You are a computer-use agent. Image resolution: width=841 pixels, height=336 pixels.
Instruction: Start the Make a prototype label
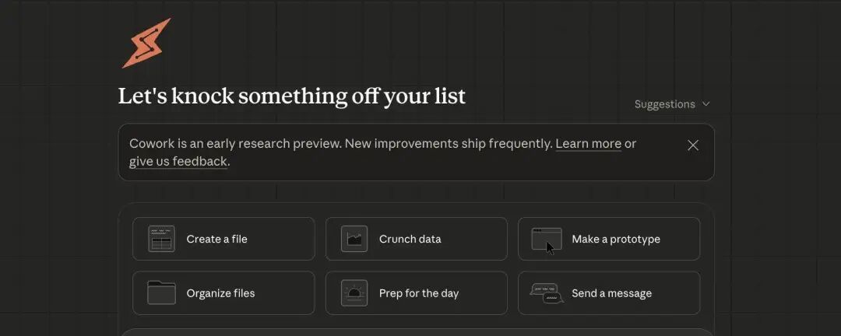(x=616, y=239)
